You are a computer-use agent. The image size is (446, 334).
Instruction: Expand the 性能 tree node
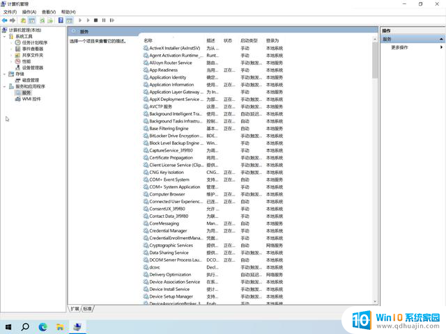[11, 62]
